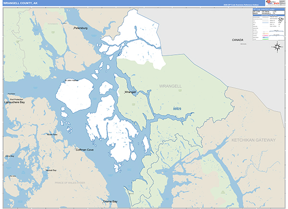
Task: Click the pink line swatch in legend
Action: [x=265, y=36]
